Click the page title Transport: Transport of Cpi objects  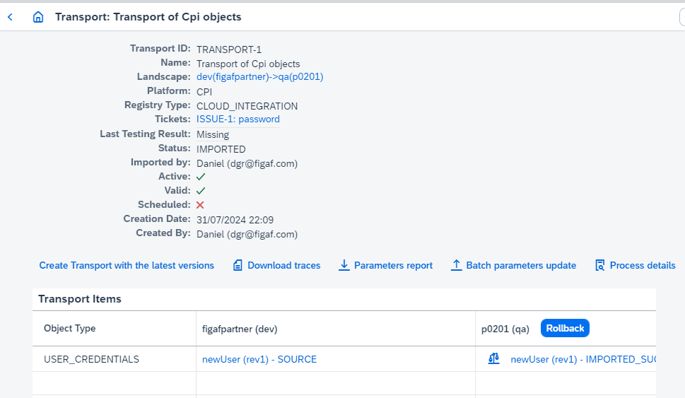point(148,17)
